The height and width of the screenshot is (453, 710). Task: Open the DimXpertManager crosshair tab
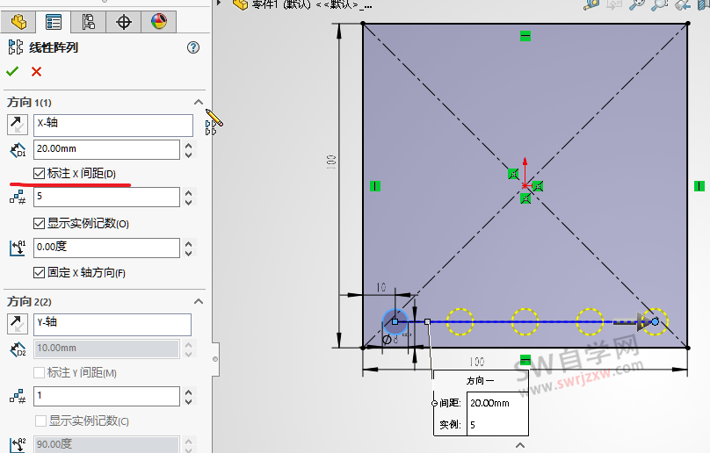click(x=124, y=22)
